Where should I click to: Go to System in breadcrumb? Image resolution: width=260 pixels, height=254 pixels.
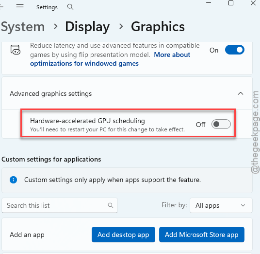tap(23, 27)
